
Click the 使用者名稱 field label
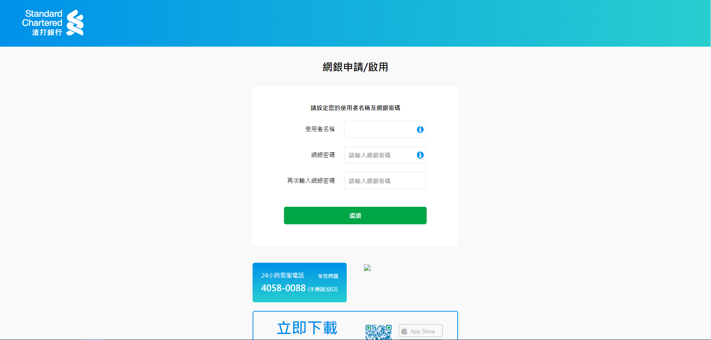point(320,129)
